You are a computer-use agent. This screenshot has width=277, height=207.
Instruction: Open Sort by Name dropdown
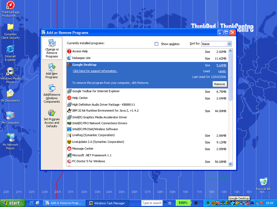(229, 44)
